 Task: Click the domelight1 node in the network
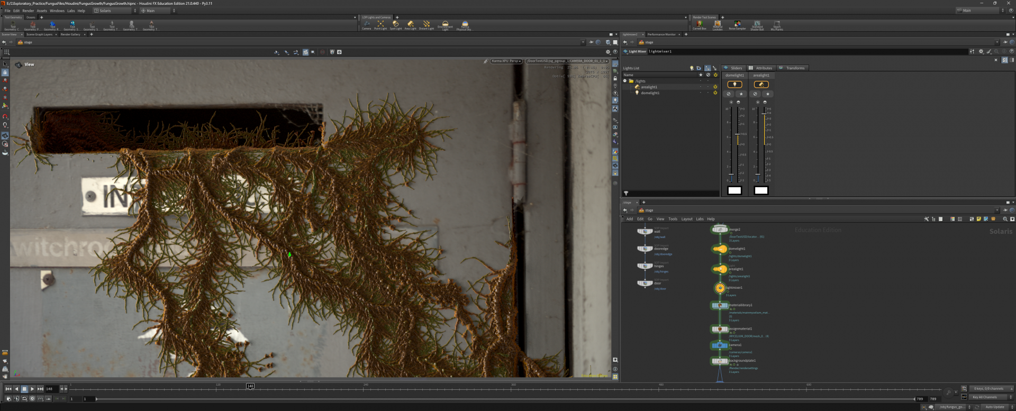pos(720,249)
